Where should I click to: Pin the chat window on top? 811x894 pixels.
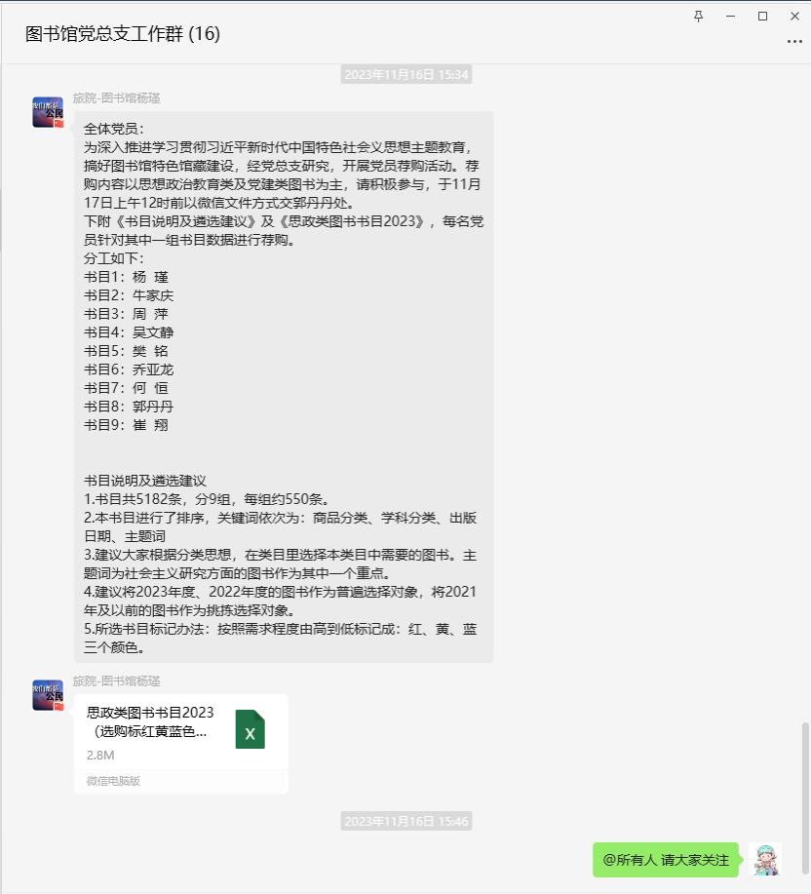point(698,17)
